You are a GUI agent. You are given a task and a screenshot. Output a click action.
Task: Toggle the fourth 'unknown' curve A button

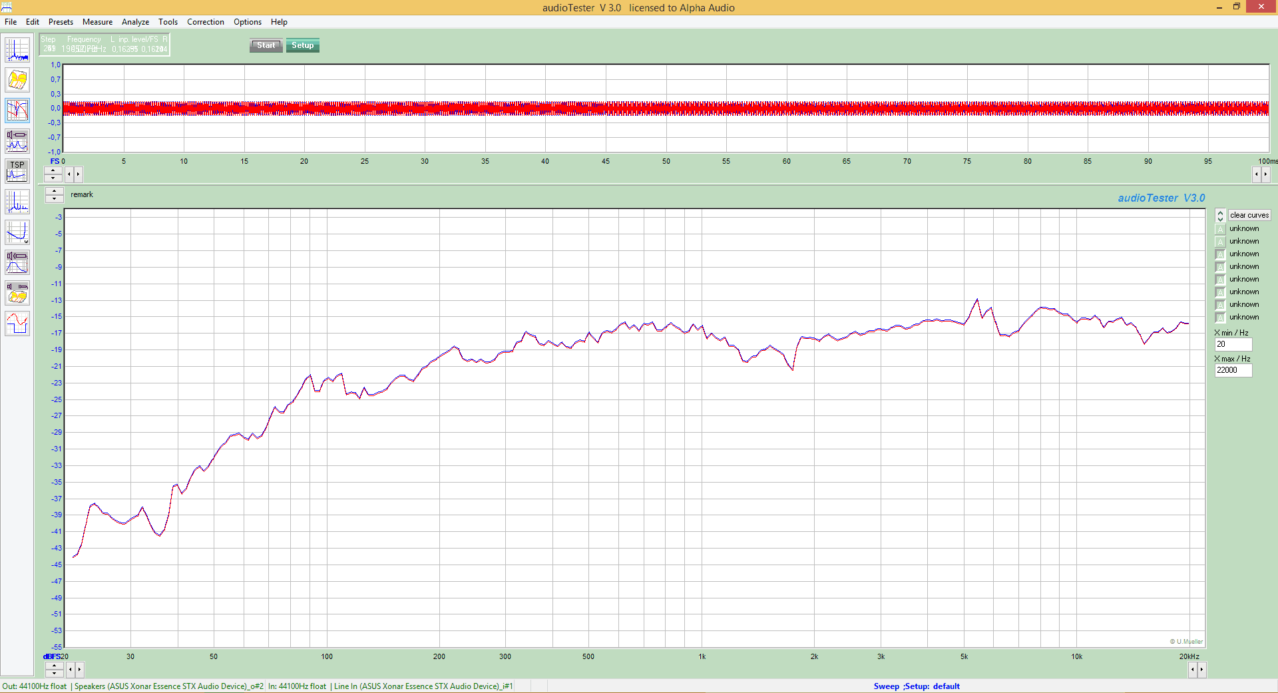coord(1220,267)
